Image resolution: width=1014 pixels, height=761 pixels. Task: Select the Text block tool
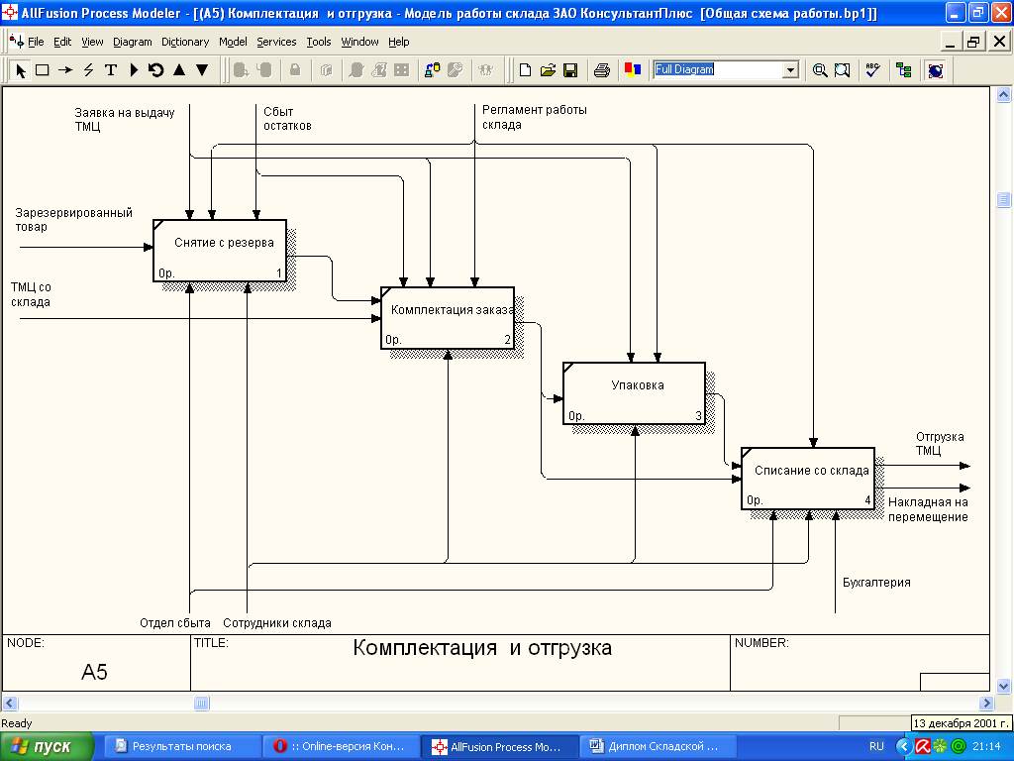point(111,70)
